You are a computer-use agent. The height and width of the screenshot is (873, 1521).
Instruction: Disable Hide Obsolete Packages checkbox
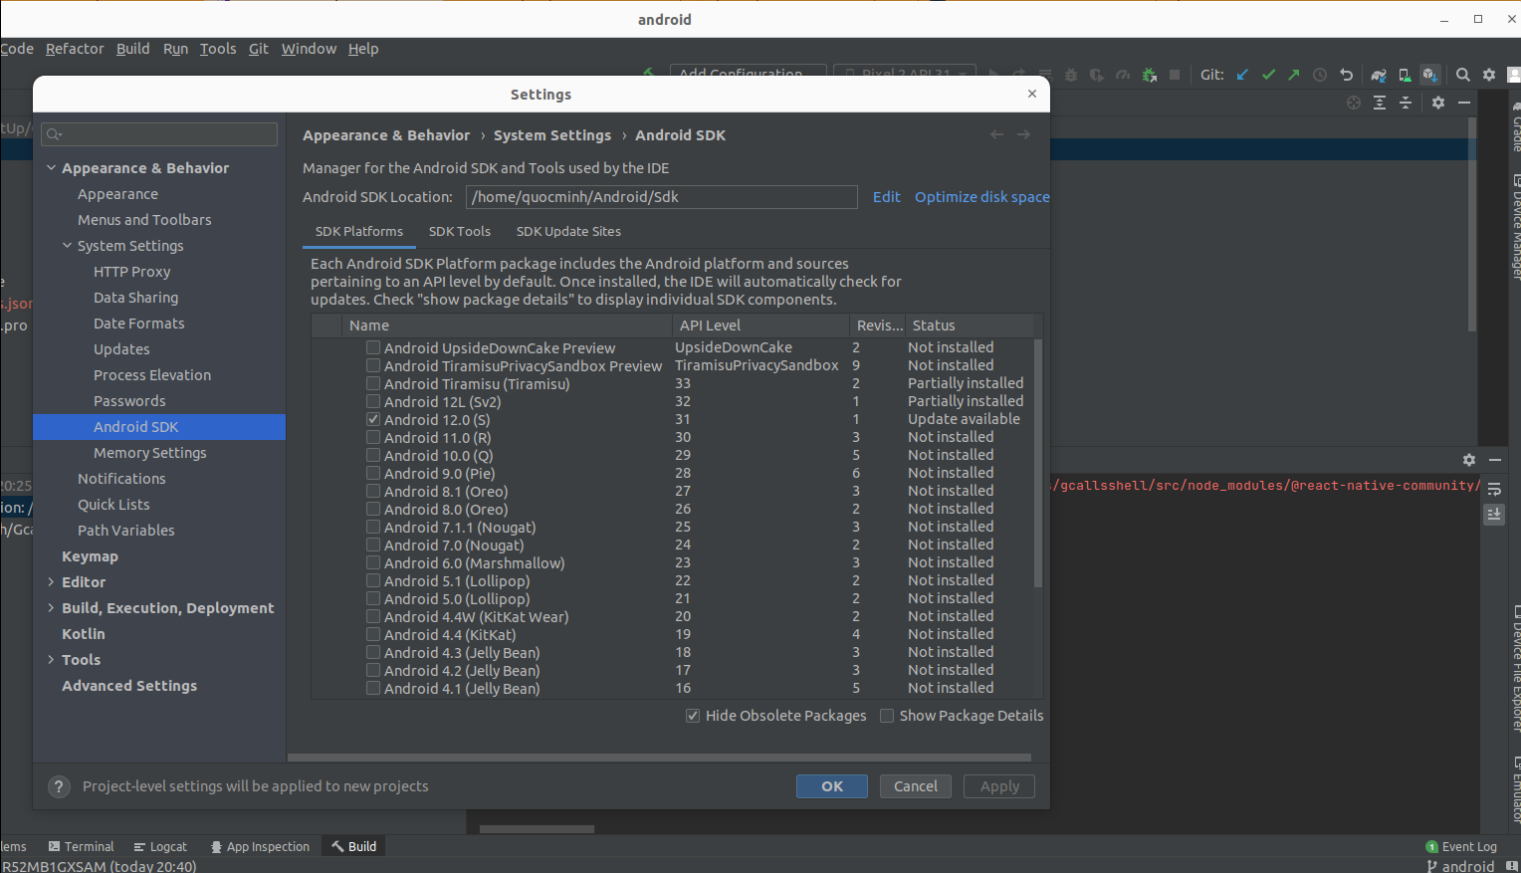coord(693,716)
